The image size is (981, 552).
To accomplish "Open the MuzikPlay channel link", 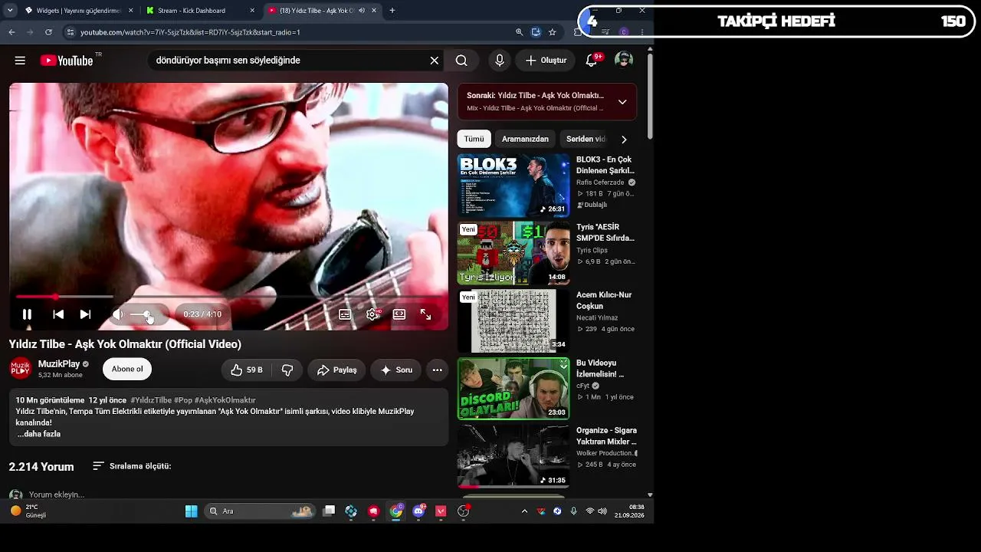I will [x=59, y=364].
